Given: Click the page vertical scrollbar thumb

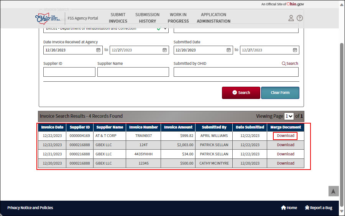Looking at the screenshot, I should pos(342,125).
